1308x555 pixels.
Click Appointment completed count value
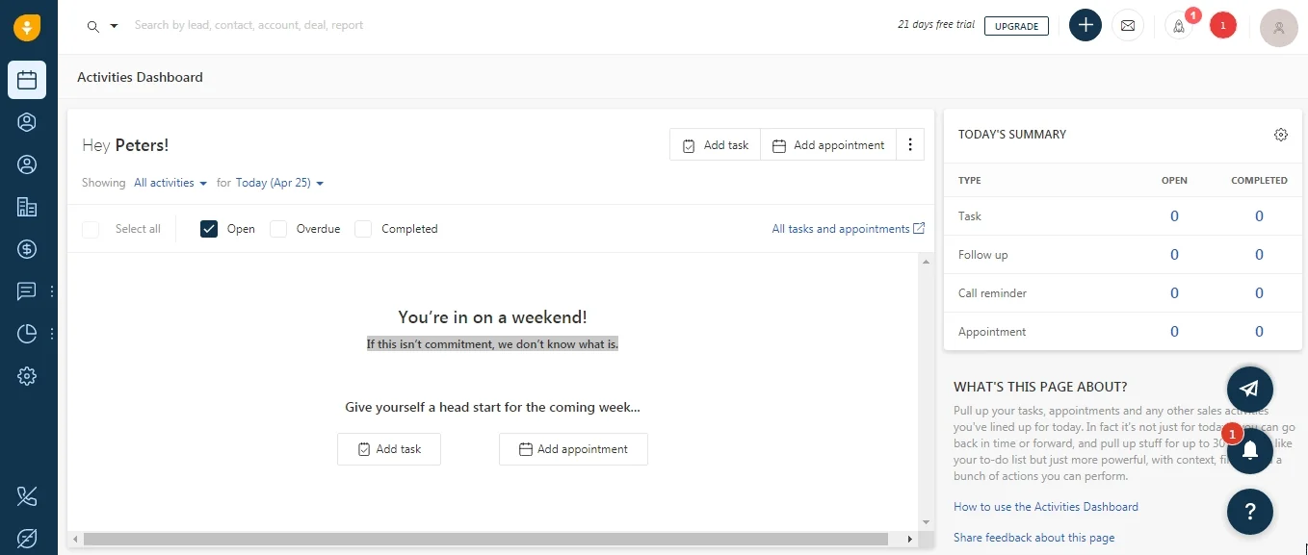(x=1259, y=332)
